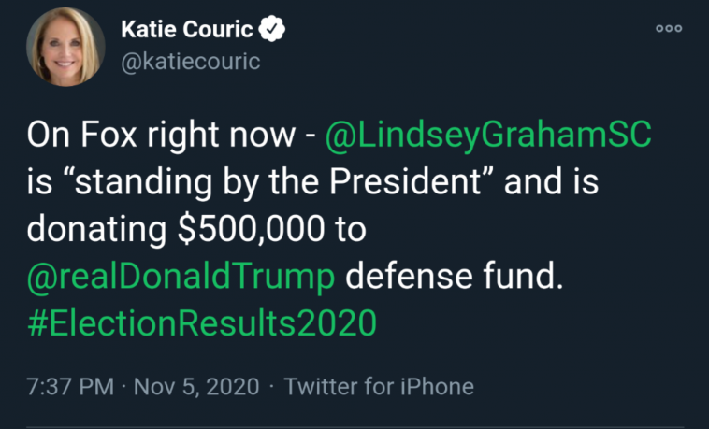Image resolution: width=709 pixels, height=429 pixels.
Task: Open the @realDonaldTrump mention
Action: [x=181, y=276]
